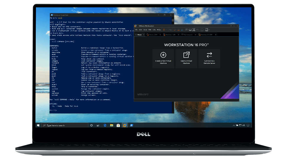Click the VMware Workstation title bar app icon

(x=135, y=26)
